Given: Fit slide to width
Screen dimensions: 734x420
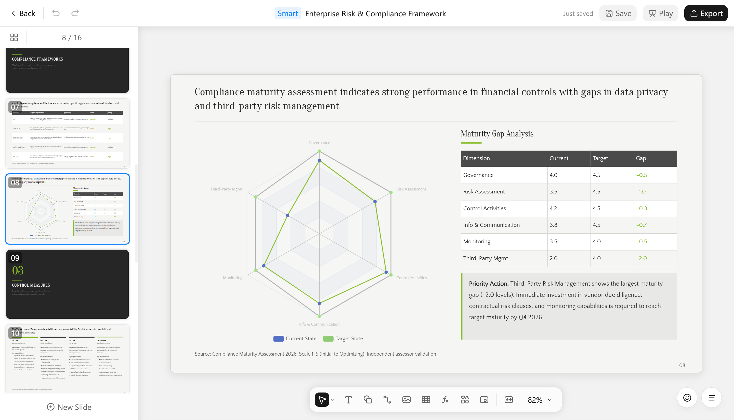Looking at the screenshot, I should point(509,400).
